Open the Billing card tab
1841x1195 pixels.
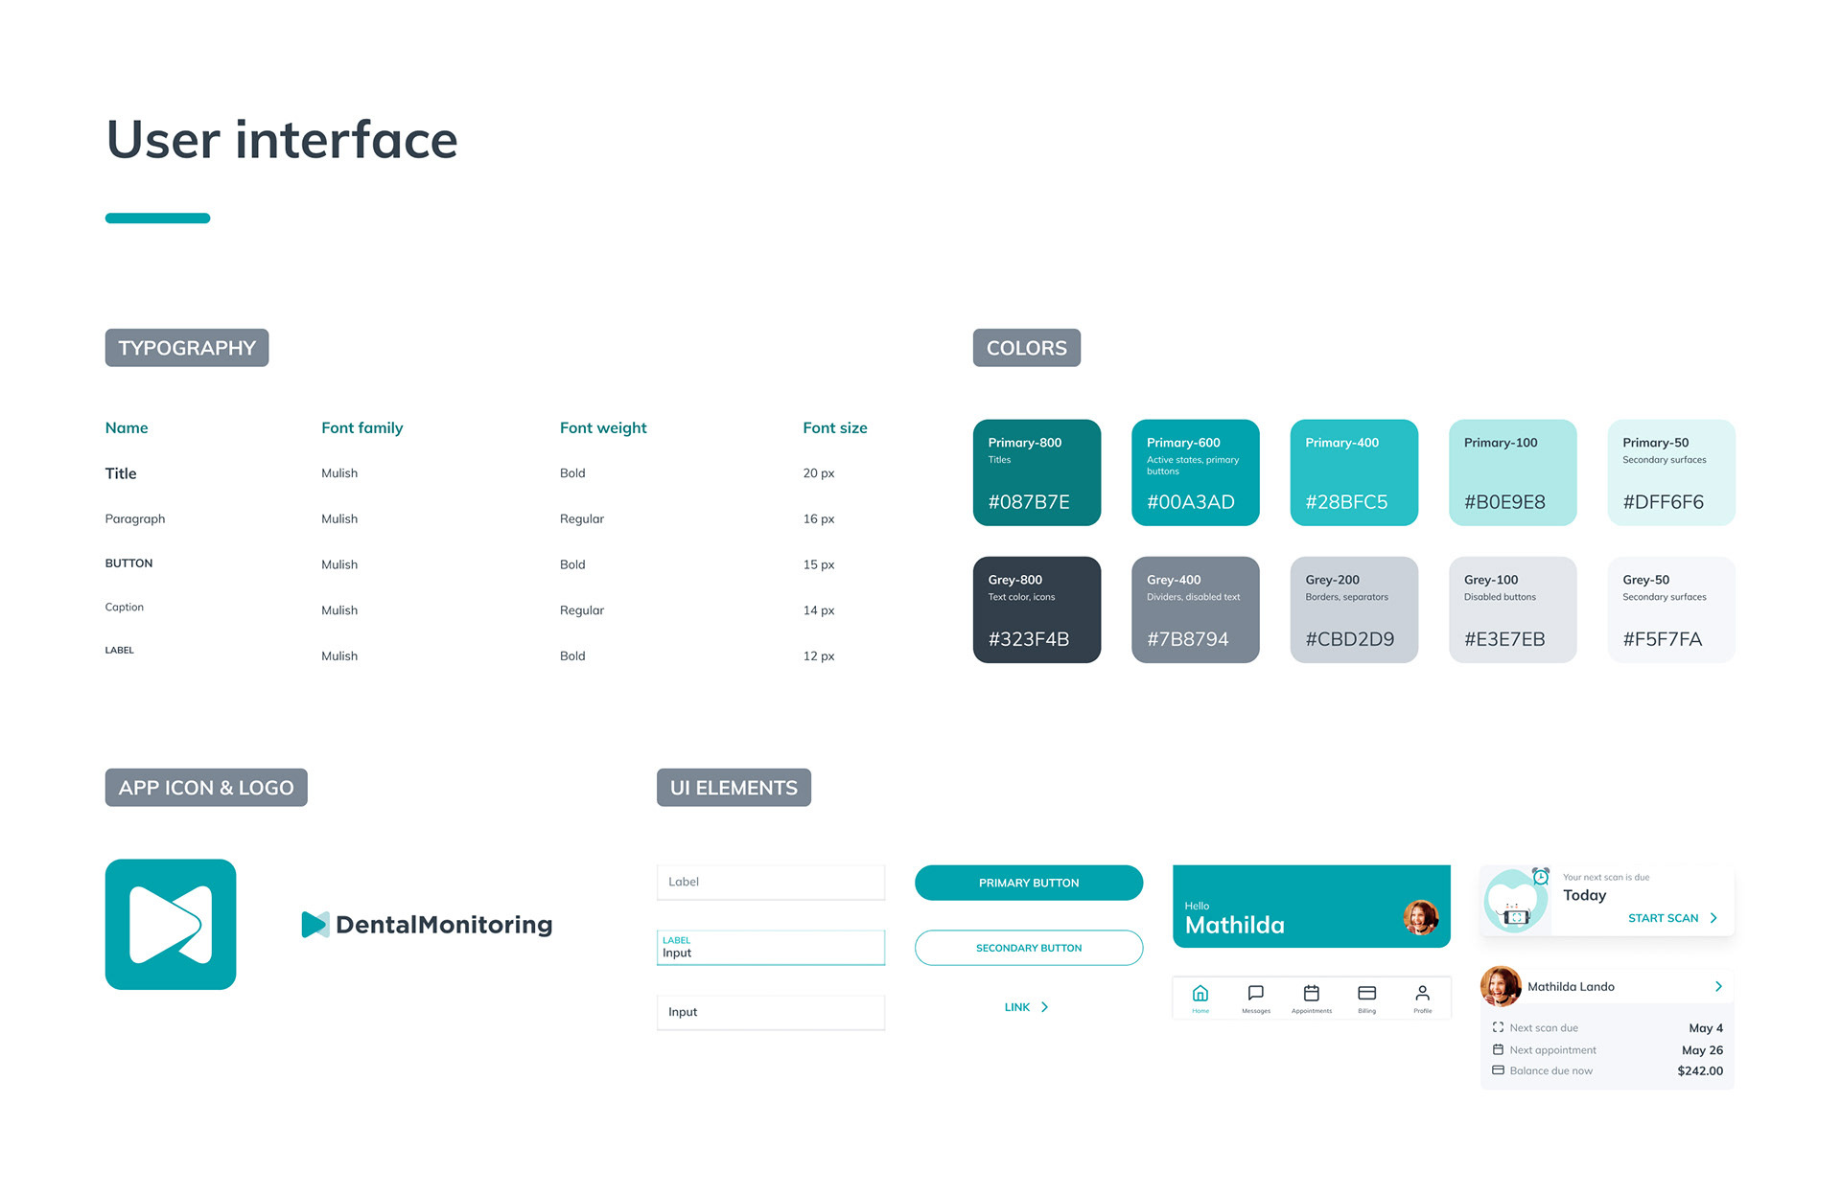pos(1367,998)
